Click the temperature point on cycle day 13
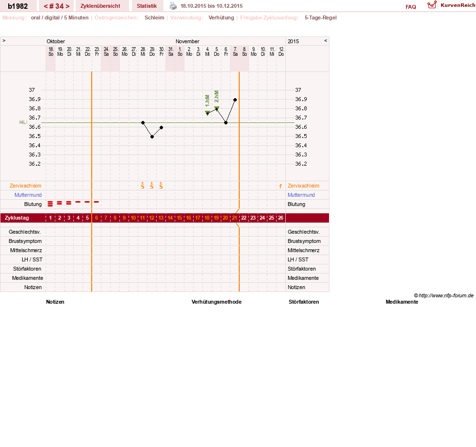This screenshot has height=447, width=476. [x=162, y=127]
